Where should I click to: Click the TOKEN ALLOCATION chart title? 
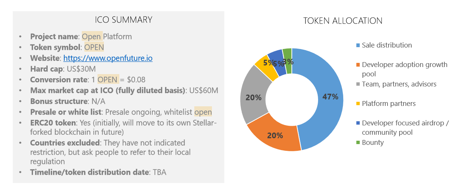343,21
